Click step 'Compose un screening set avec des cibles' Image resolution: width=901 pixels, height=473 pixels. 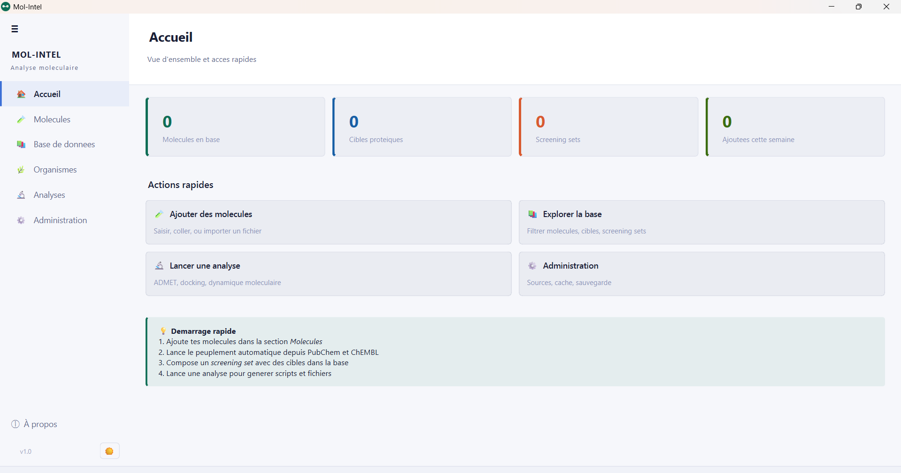[x=254, y=363]
